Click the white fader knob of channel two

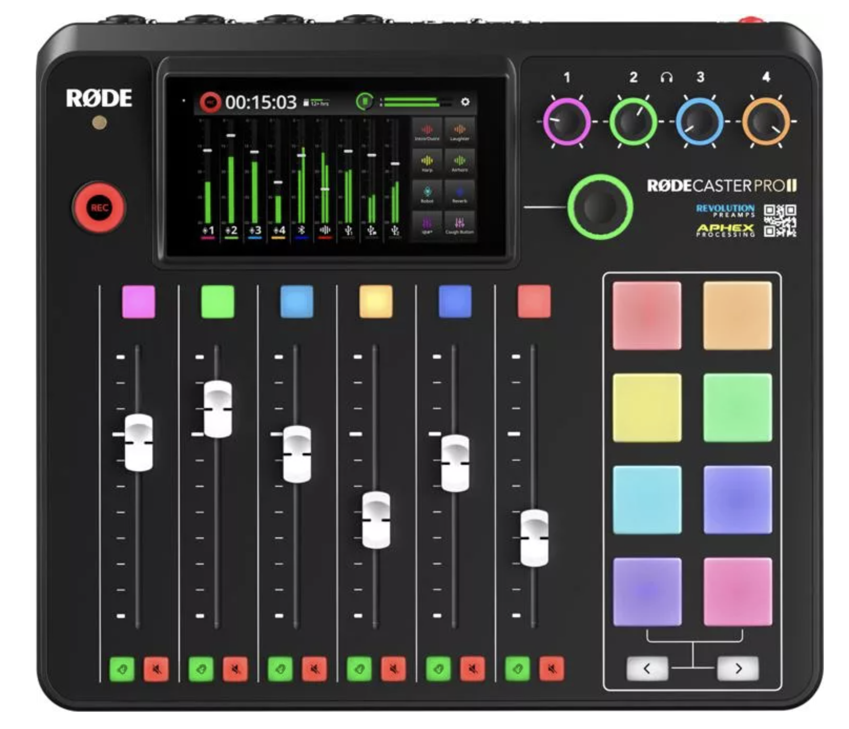click(x=218, y=409)
